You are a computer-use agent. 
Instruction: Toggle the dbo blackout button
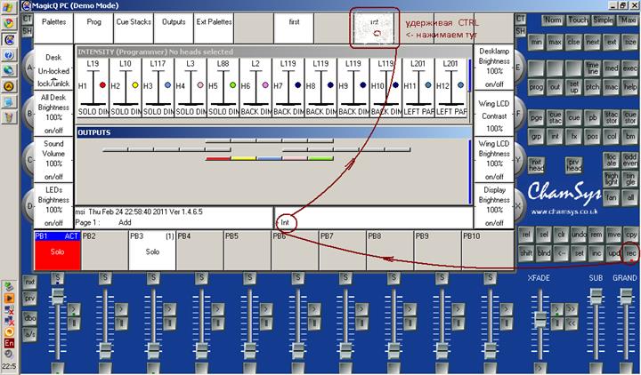click(x=30, y=318)
